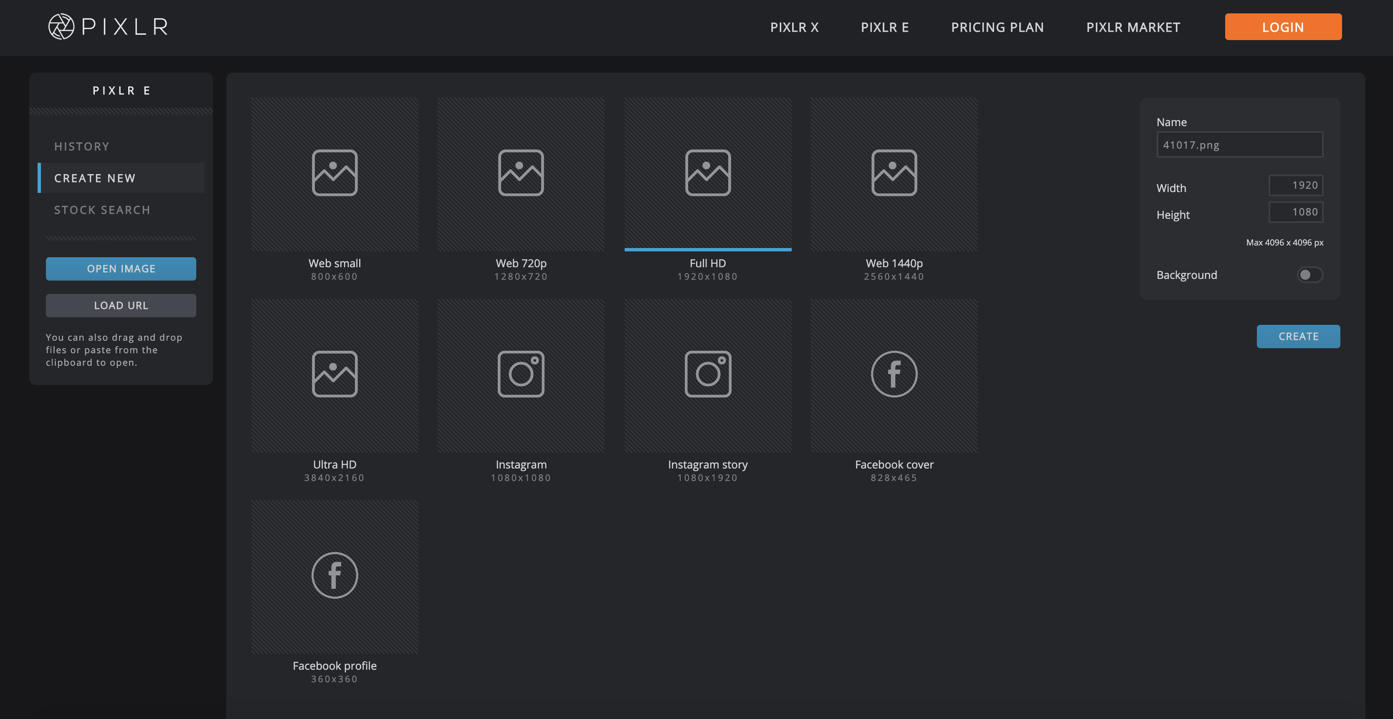
Task: Select the Instagram 1080x1080 preset icon
Action: (521, 374)
